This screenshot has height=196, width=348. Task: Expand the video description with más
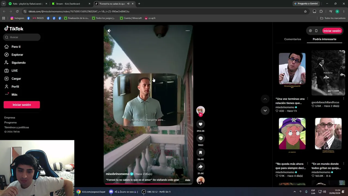(188, 180)
